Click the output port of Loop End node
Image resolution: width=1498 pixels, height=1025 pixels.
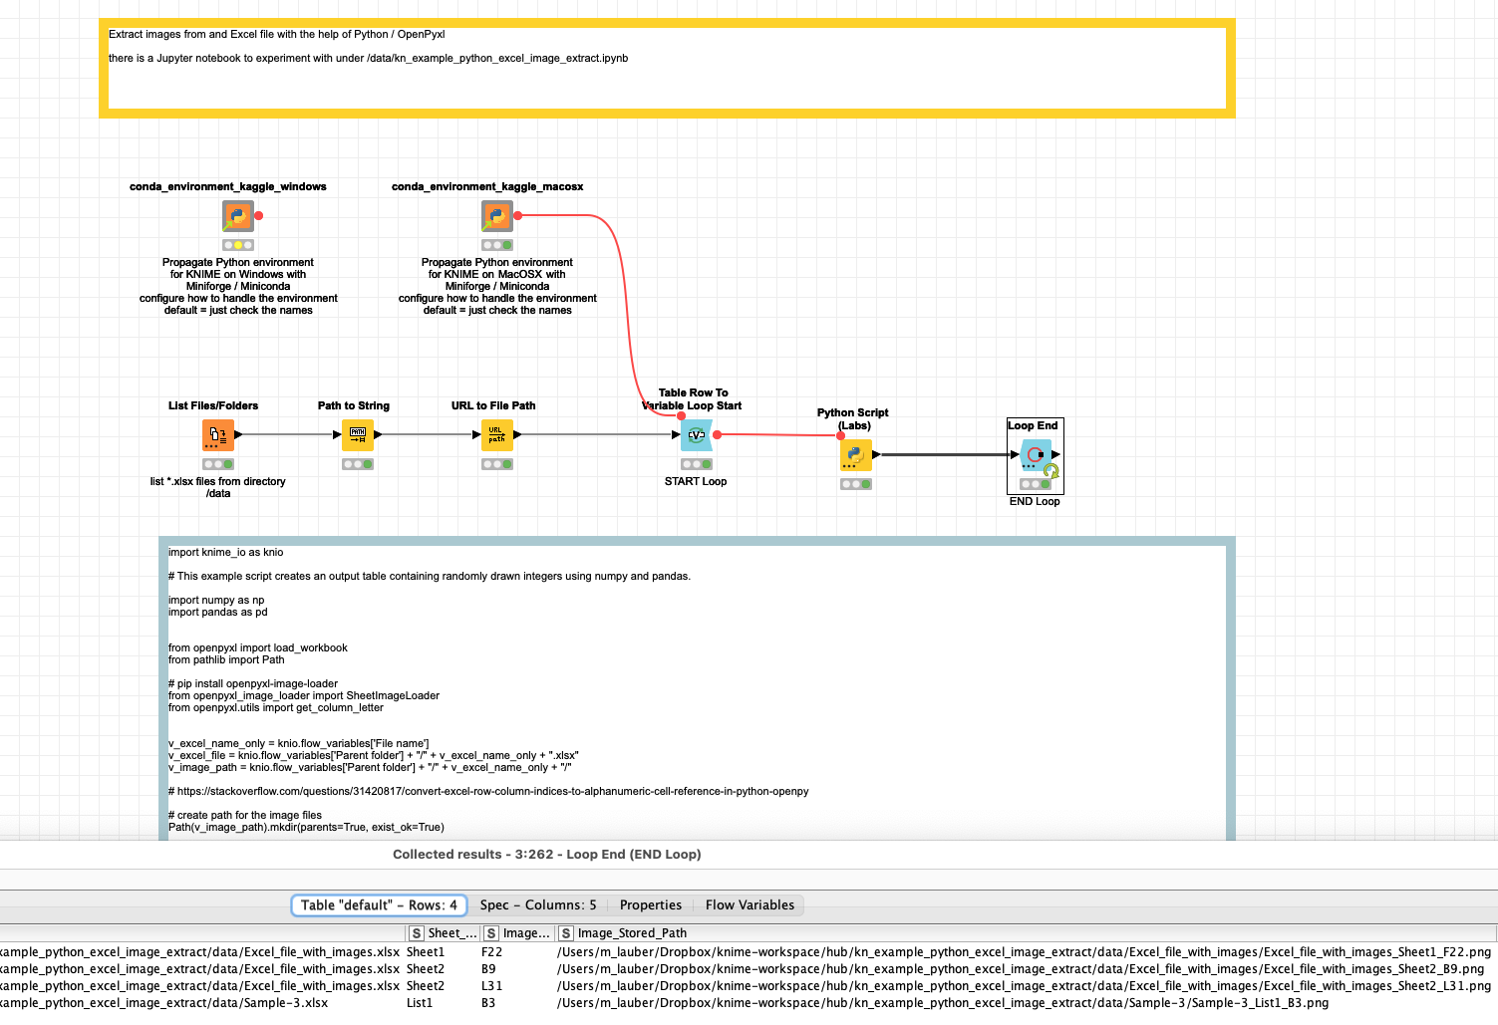pyautogui.click(x=1056, y=454)
